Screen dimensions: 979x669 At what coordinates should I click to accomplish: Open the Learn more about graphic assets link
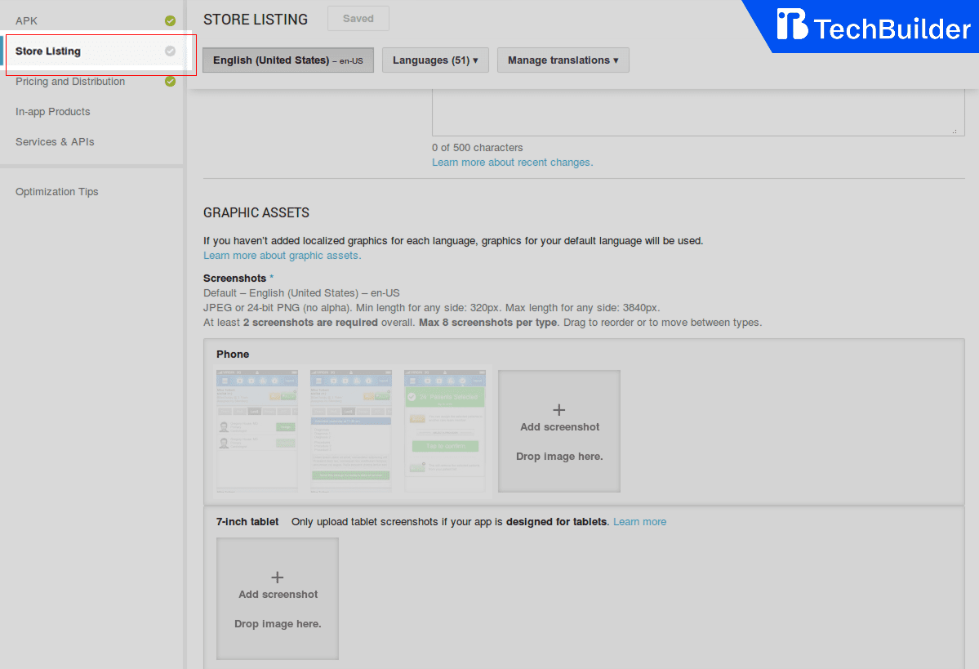click(x=281, y=255)
